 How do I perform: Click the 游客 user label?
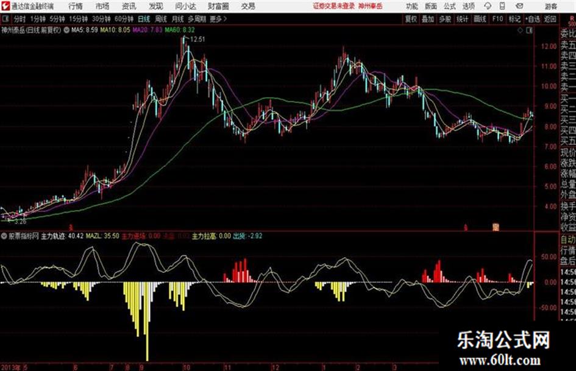click(x=550, y=6)
